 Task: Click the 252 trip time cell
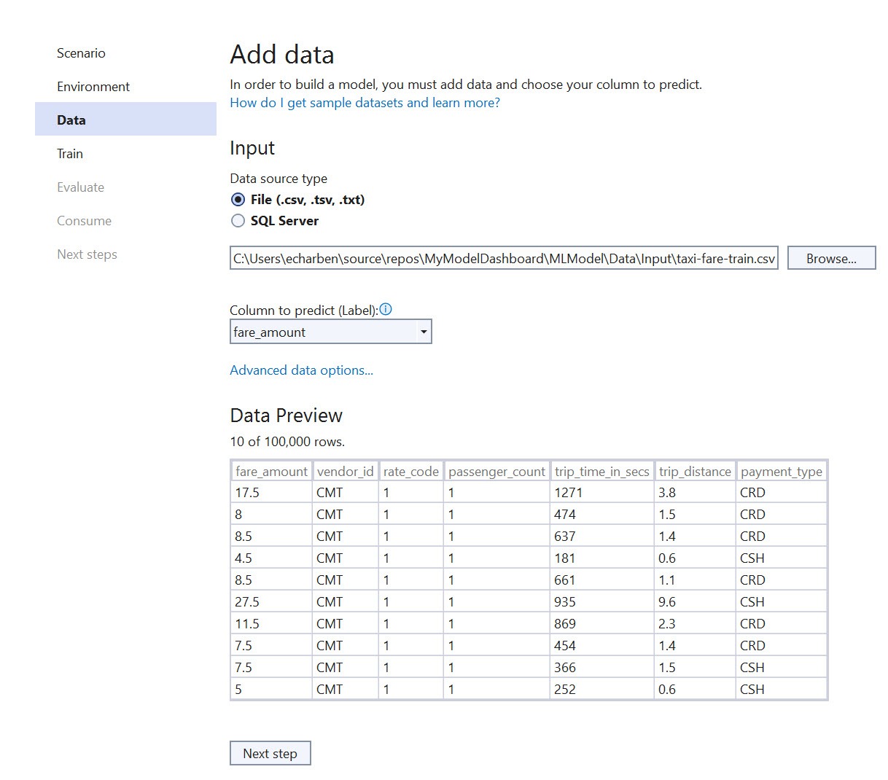[x=601, y=690]
